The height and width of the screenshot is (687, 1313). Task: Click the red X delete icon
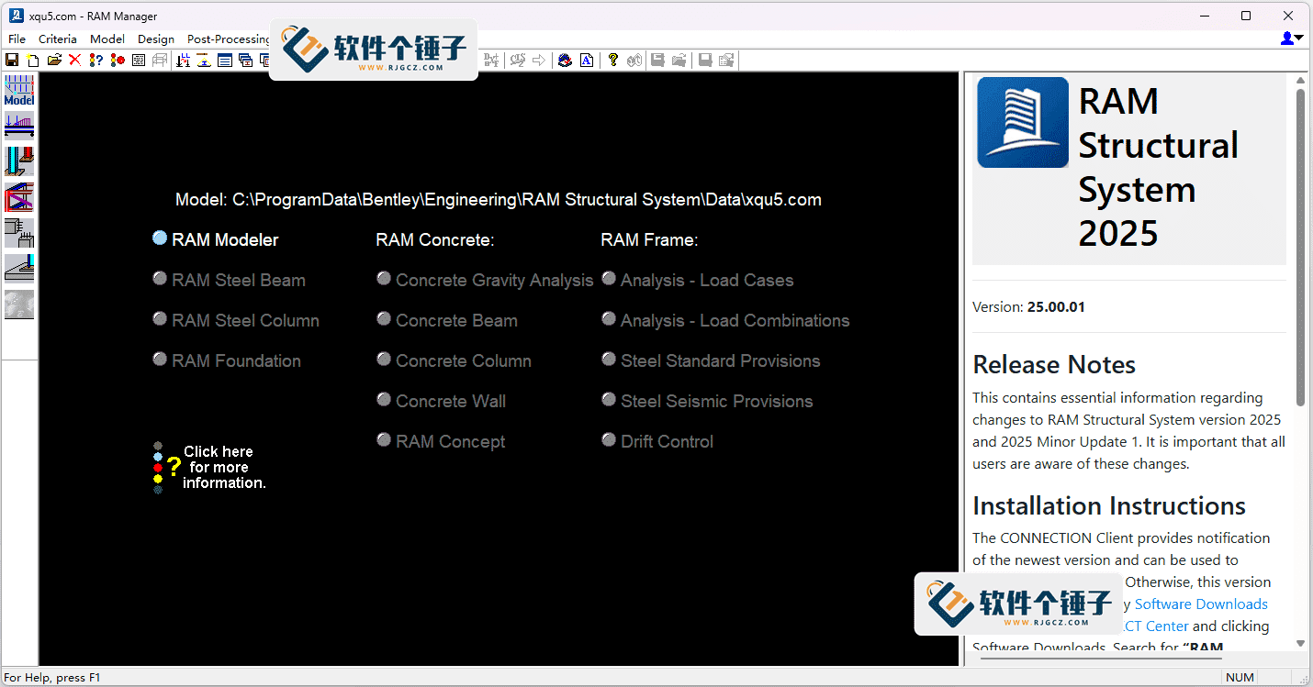[75, 61]
